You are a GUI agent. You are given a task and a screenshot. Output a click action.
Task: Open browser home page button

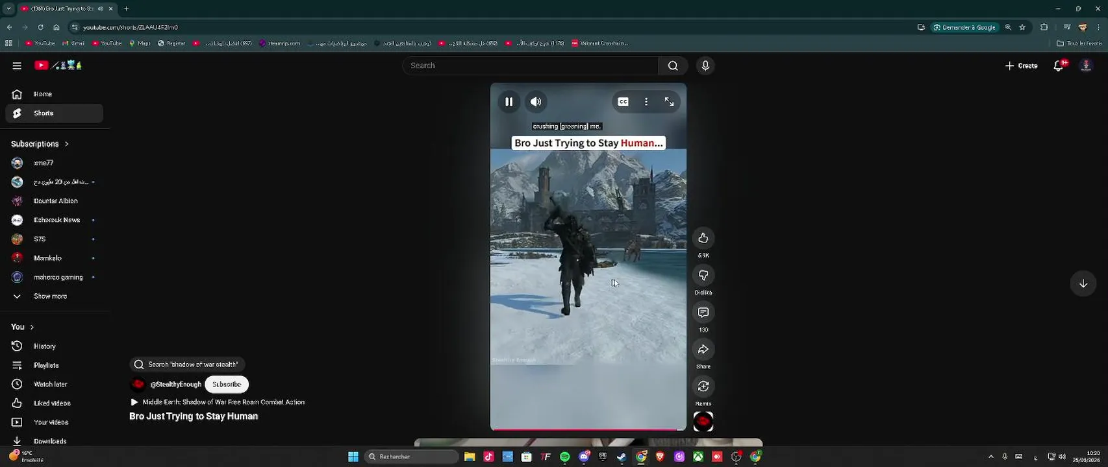(x=57, y=27)
